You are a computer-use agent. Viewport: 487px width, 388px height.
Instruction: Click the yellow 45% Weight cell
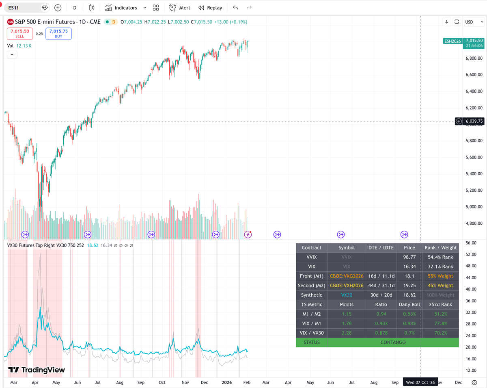point(440,286)
